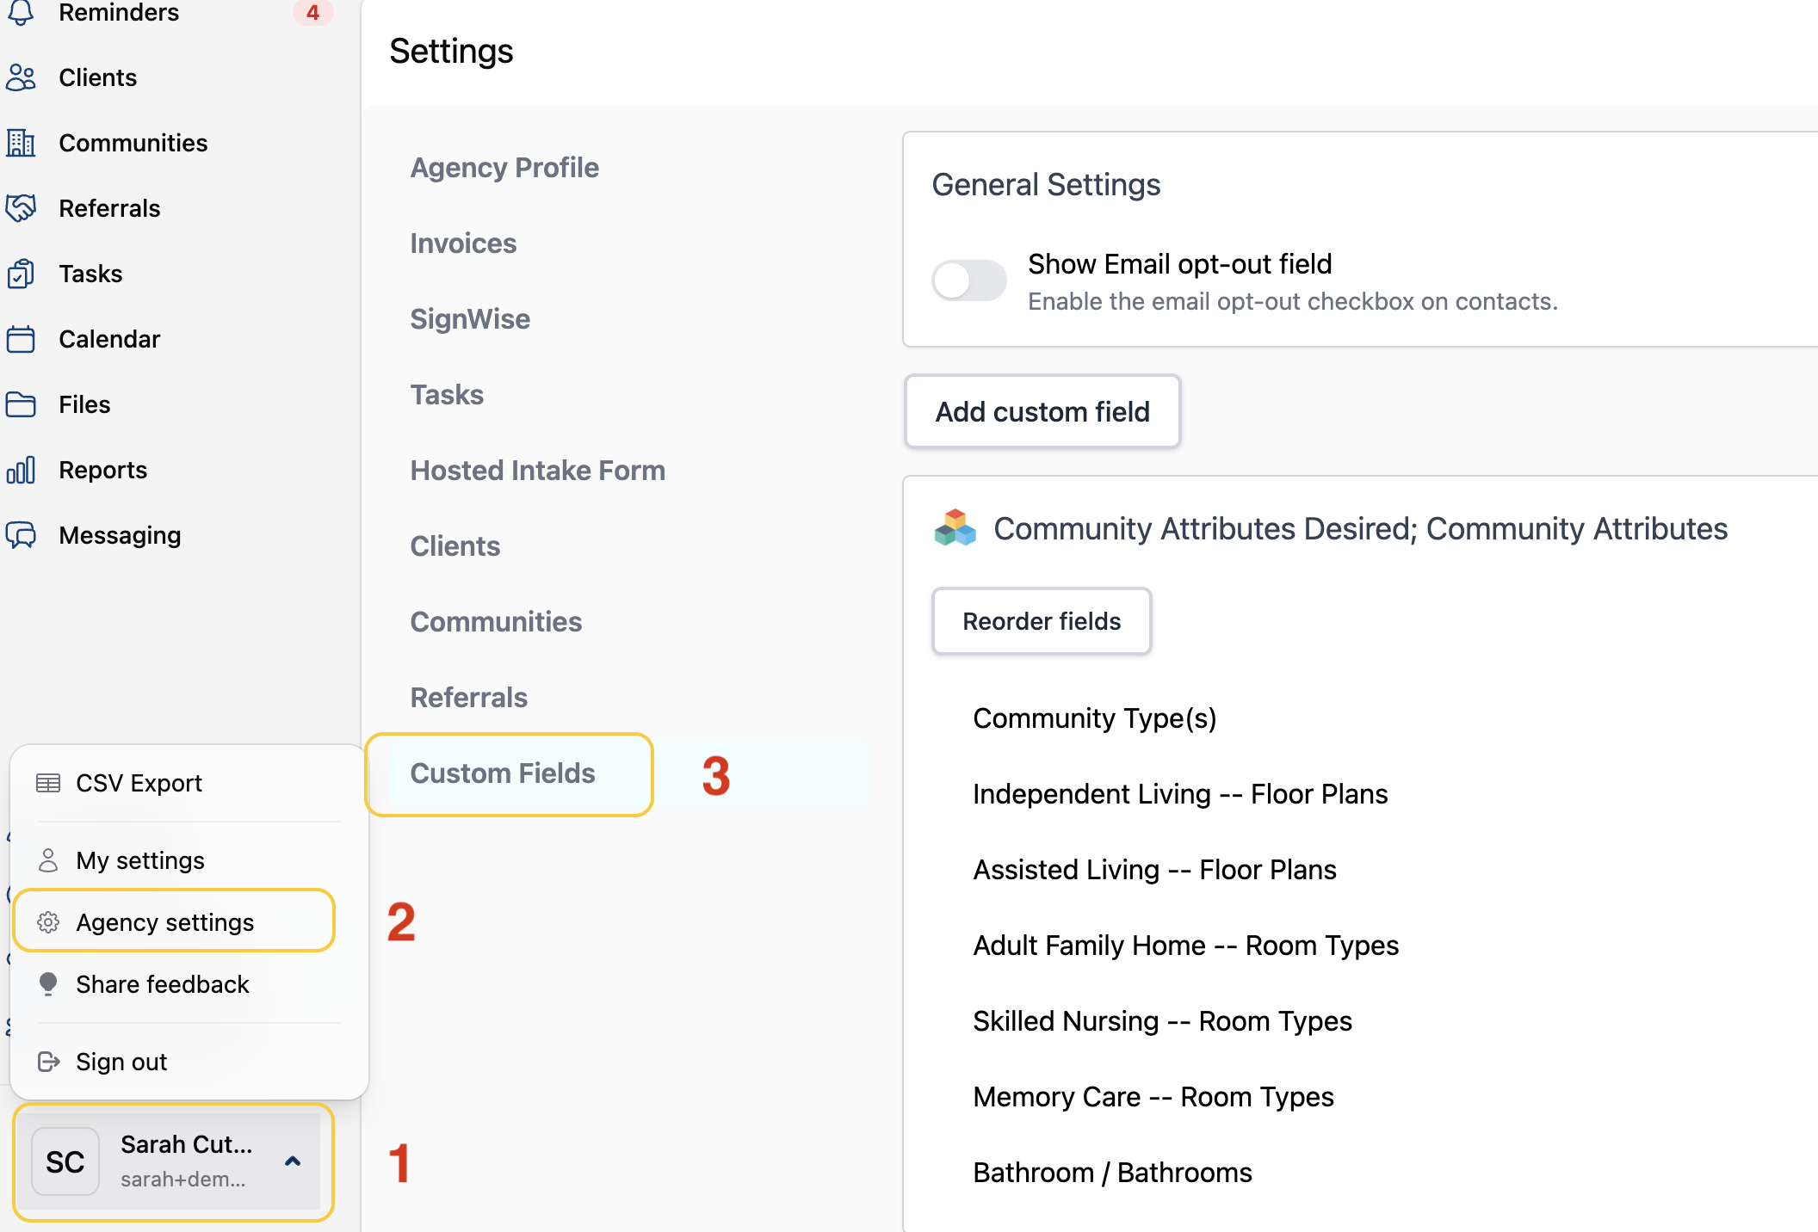Select Agency settings from the popup menu

tap(165, 922)
